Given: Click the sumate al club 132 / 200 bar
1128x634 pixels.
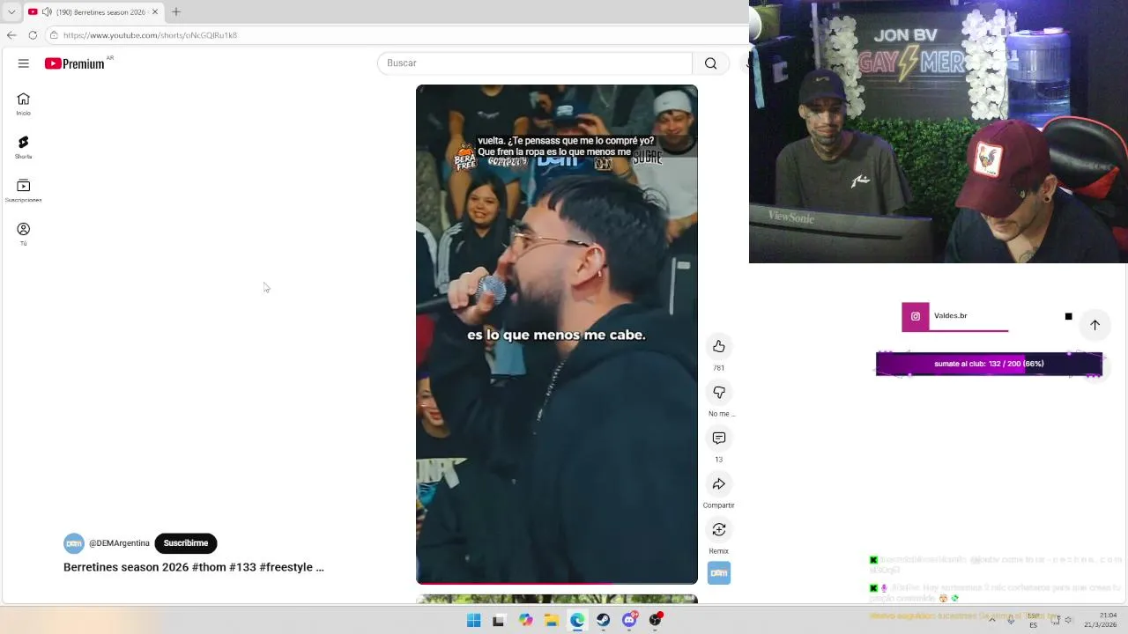Looking at the screenshot, I should 989,364.
